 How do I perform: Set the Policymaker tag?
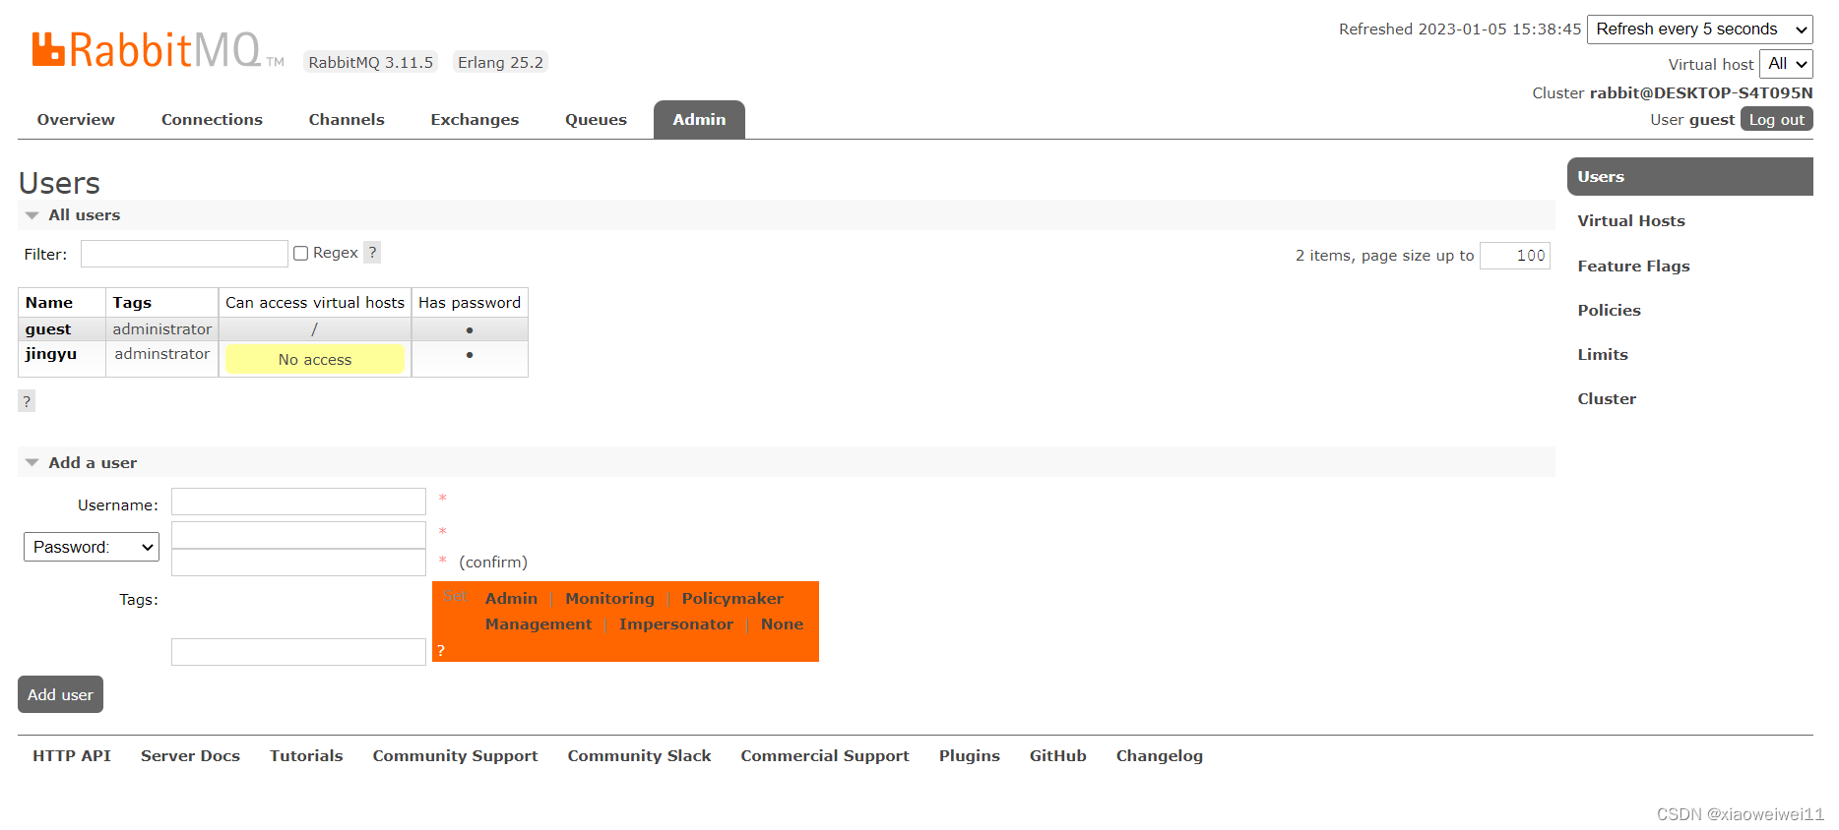(732, 599)
